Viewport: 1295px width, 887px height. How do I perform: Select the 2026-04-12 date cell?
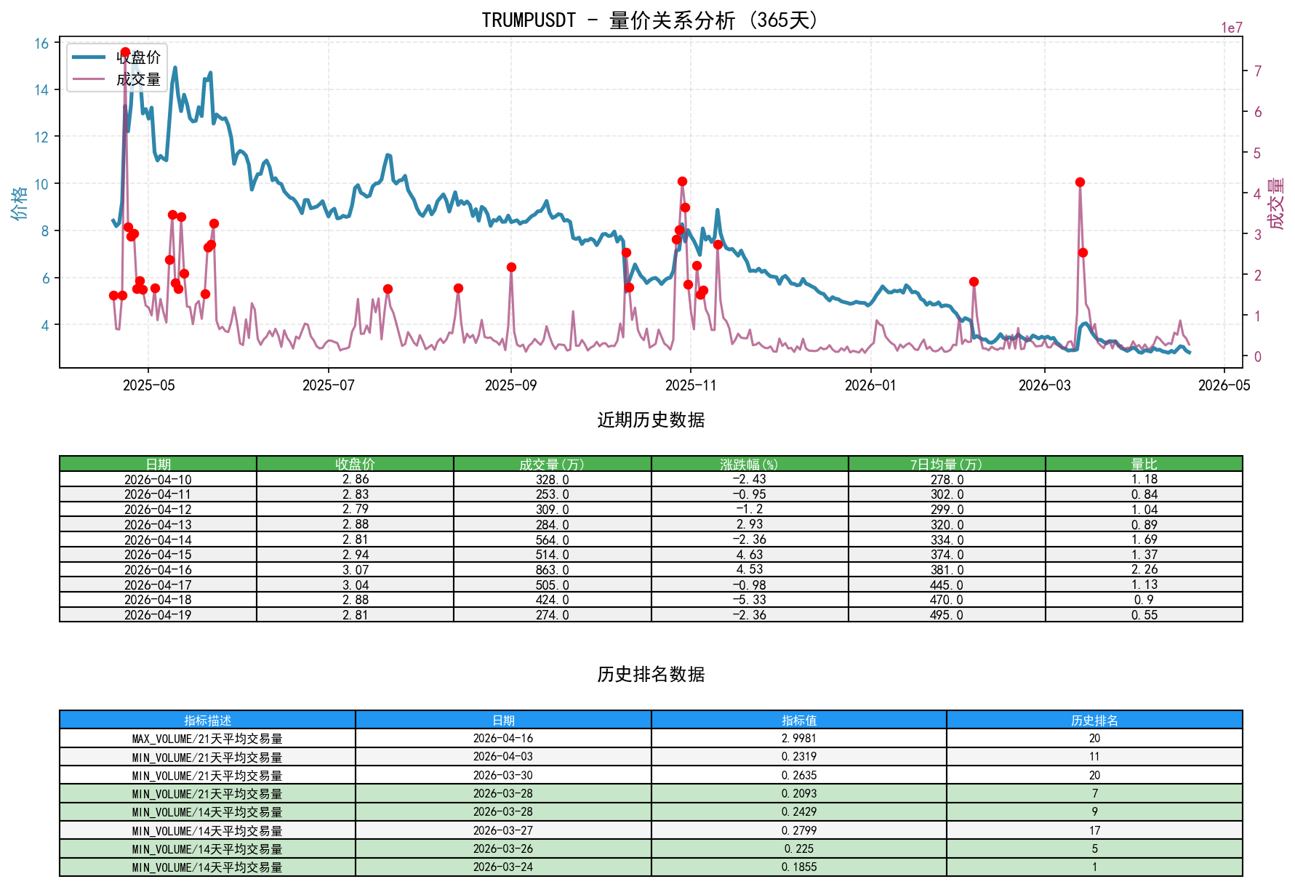coord(158,510)
